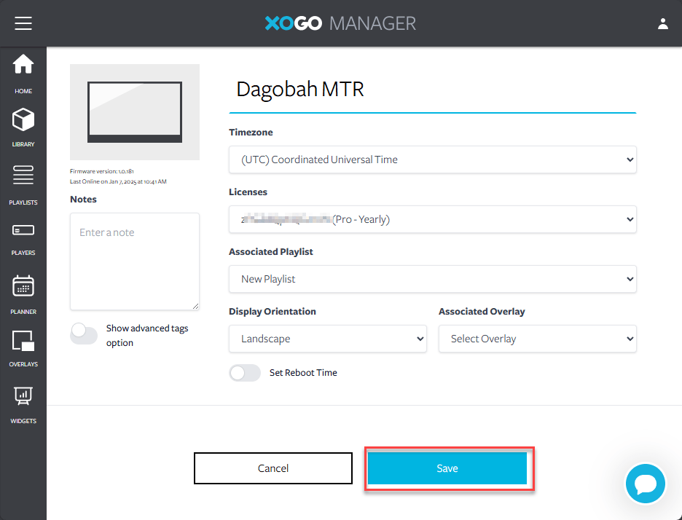Open the Planner calendar
Image resolution: width=682 pixels, height=520 pixels.
pos(23,294)
